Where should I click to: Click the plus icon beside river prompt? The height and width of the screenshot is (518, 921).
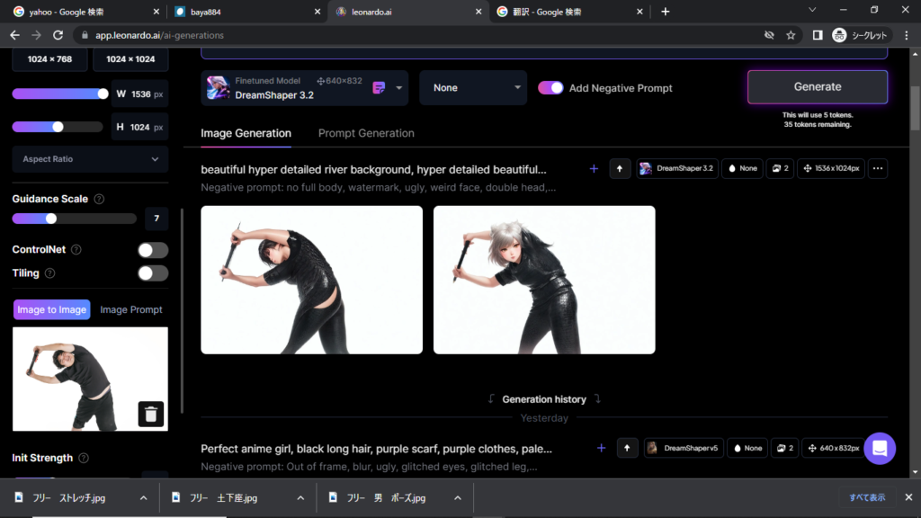point(594,168)
